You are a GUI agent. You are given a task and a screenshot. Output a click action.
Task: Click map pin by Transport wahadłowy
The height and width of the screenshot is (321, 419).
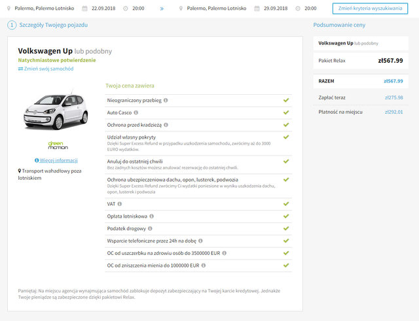click(x=20, y=171)
